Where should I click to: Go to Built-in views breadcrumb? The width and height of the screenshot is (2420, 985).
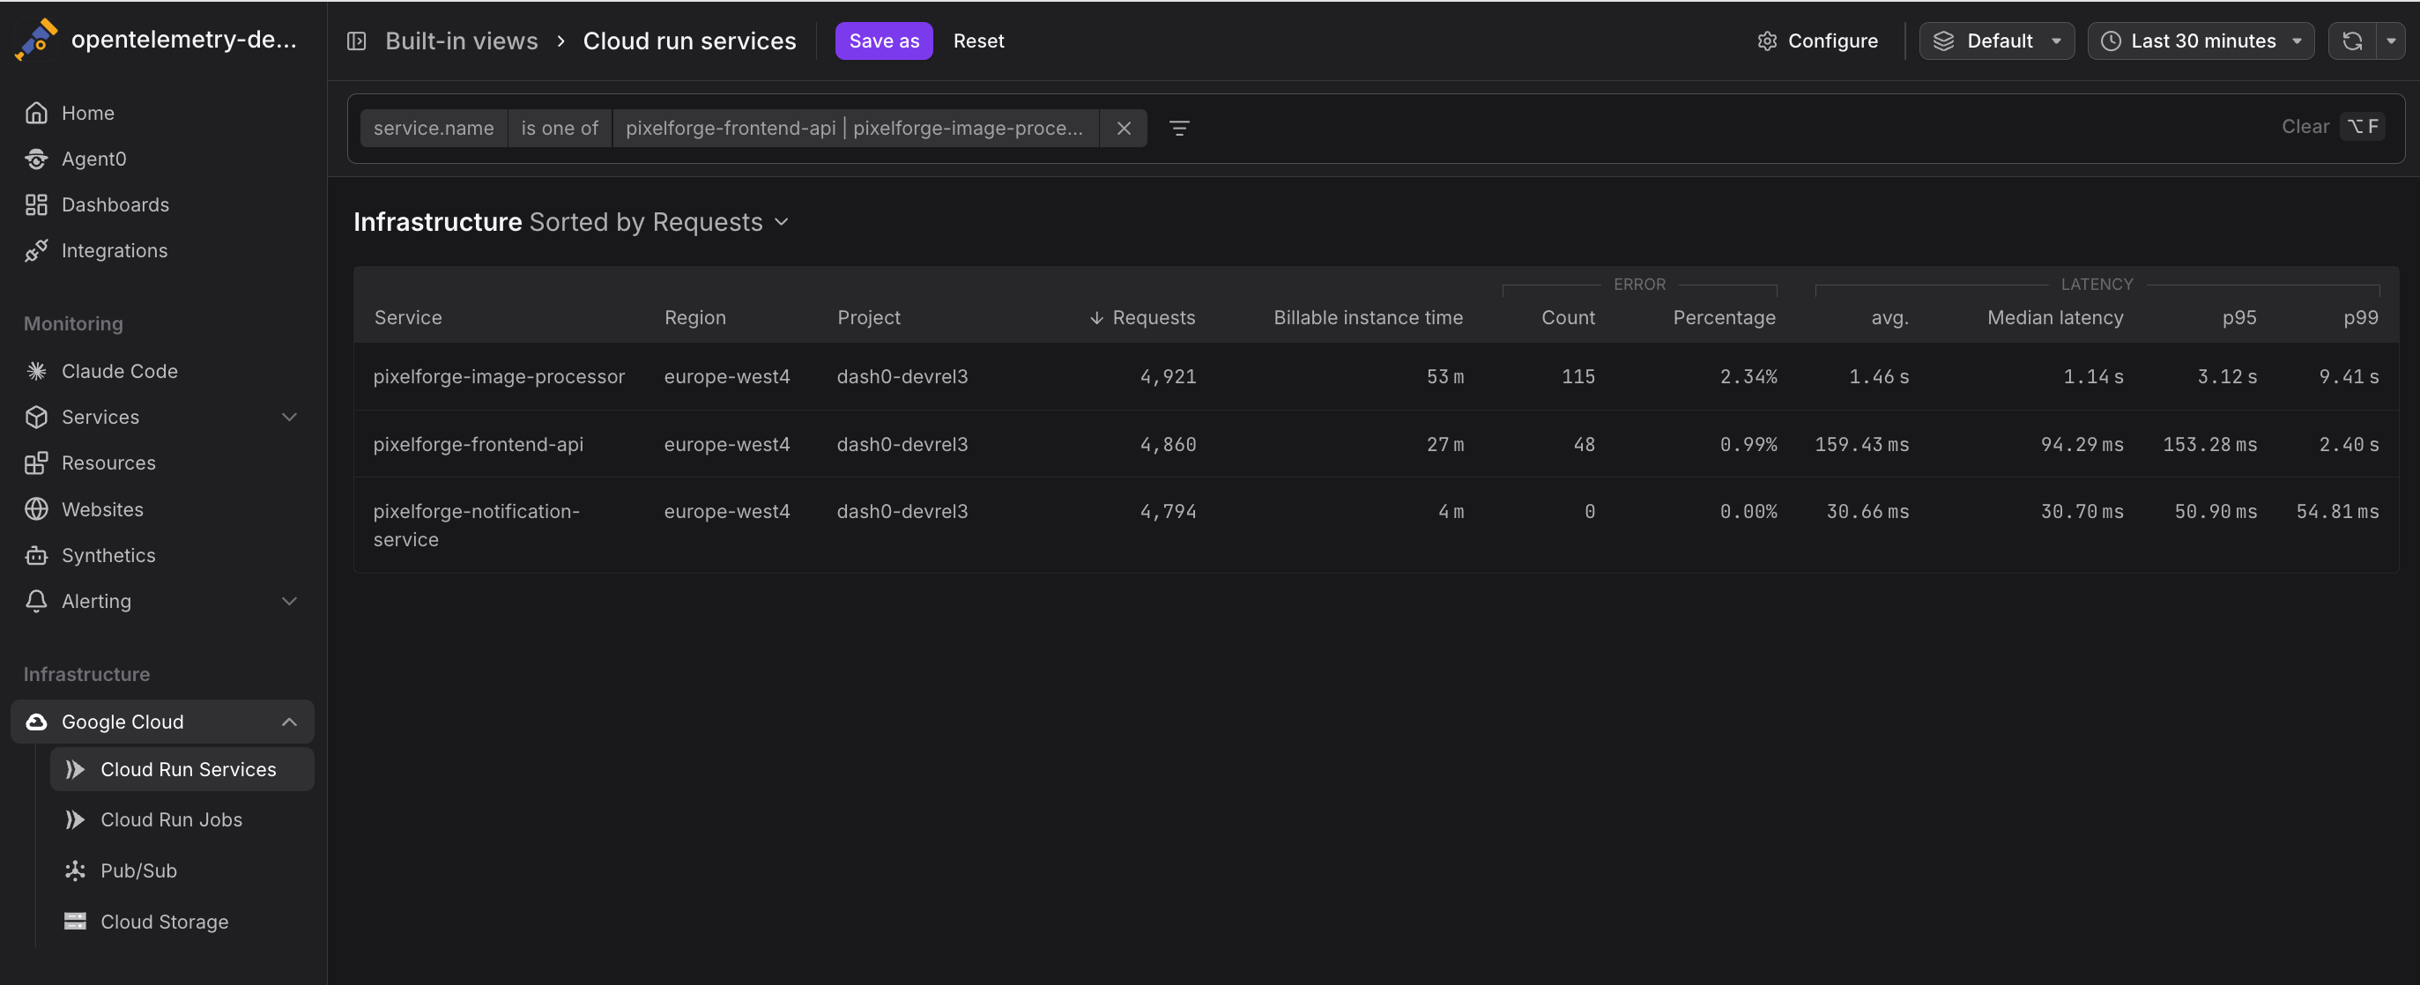[x=461, y=41]
